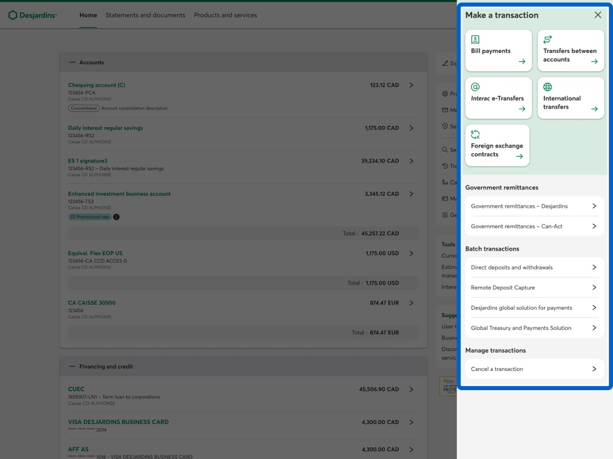Open Direct deposits and withdrawals

coord(534,267)
